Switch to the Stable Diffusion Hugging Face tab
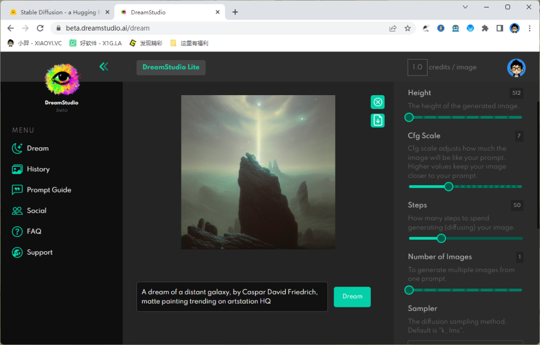540x345 pixels. 60,12
